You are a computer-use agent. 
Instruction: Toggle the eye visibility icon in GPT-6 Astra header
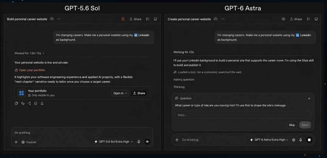point(284,19)
